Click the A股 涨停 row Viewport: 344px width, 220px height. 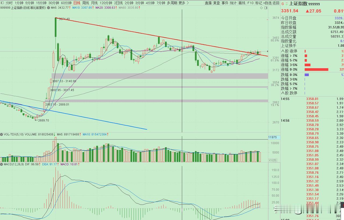[x=312, y=51]
